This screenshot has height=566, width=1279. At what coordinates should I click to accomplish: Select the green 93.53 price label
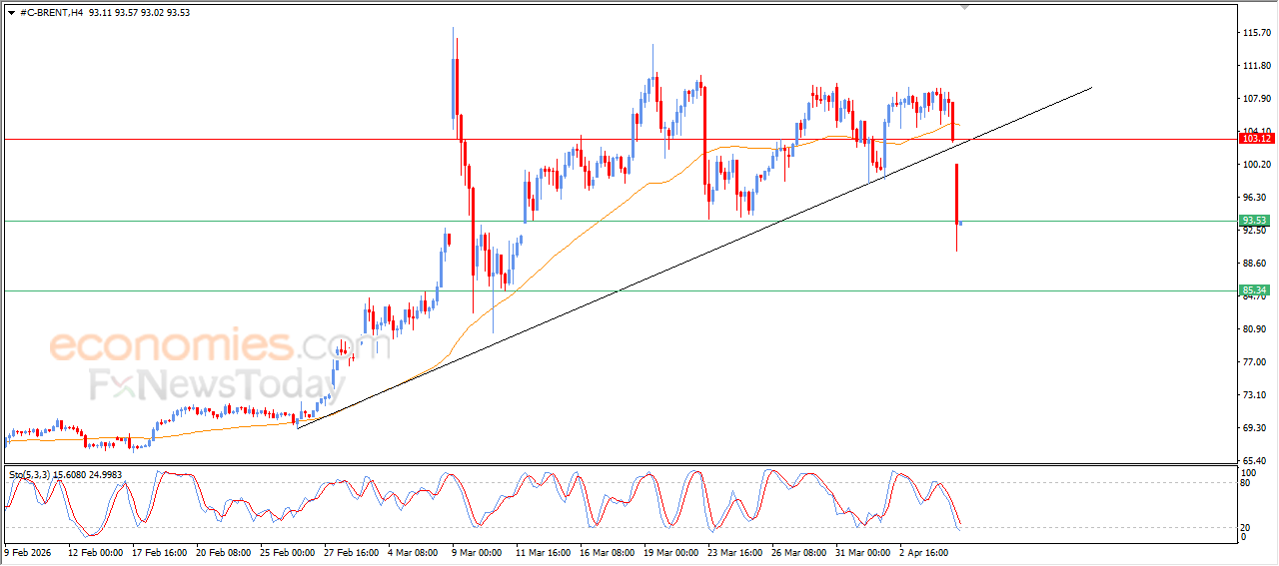click(1254, 221)
